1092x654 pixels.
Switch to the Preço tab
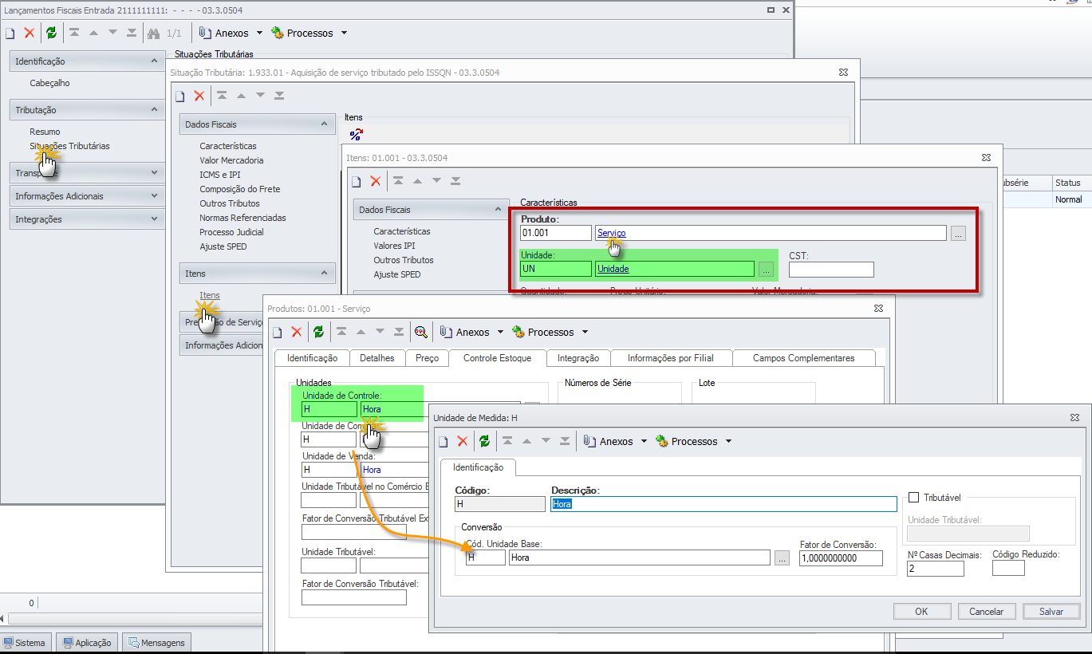(x=427, y=358)
